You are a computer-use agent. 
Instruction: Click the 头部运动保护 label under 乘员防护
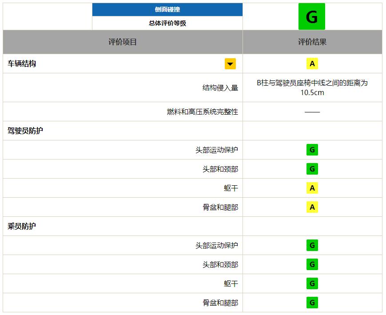(217, 246)
